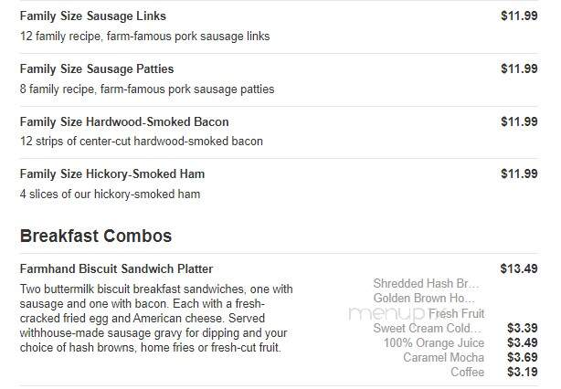Open the Farmhand Biscuit Sandwich Platter item
The height and width of the screenshot is (389, 561).
(116, 268)
